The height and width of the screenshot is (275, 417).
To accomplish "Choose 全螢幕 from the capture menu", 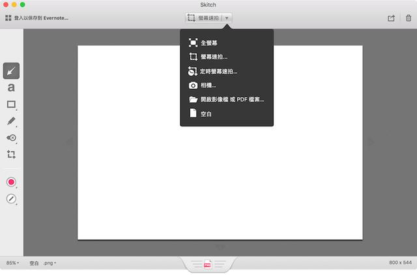I will coord(227,43).
